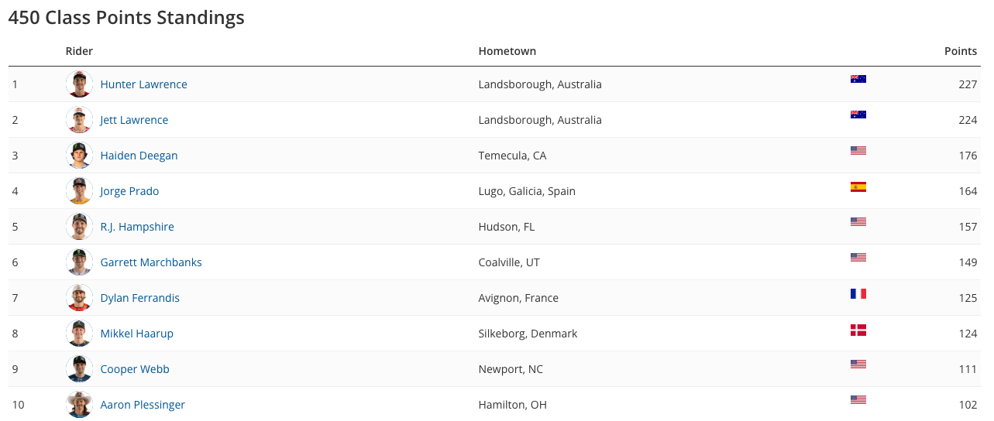Image resolution: width=994 pixels, height=421 pixels.
Task: Click the Points column header
Action: 961,51
